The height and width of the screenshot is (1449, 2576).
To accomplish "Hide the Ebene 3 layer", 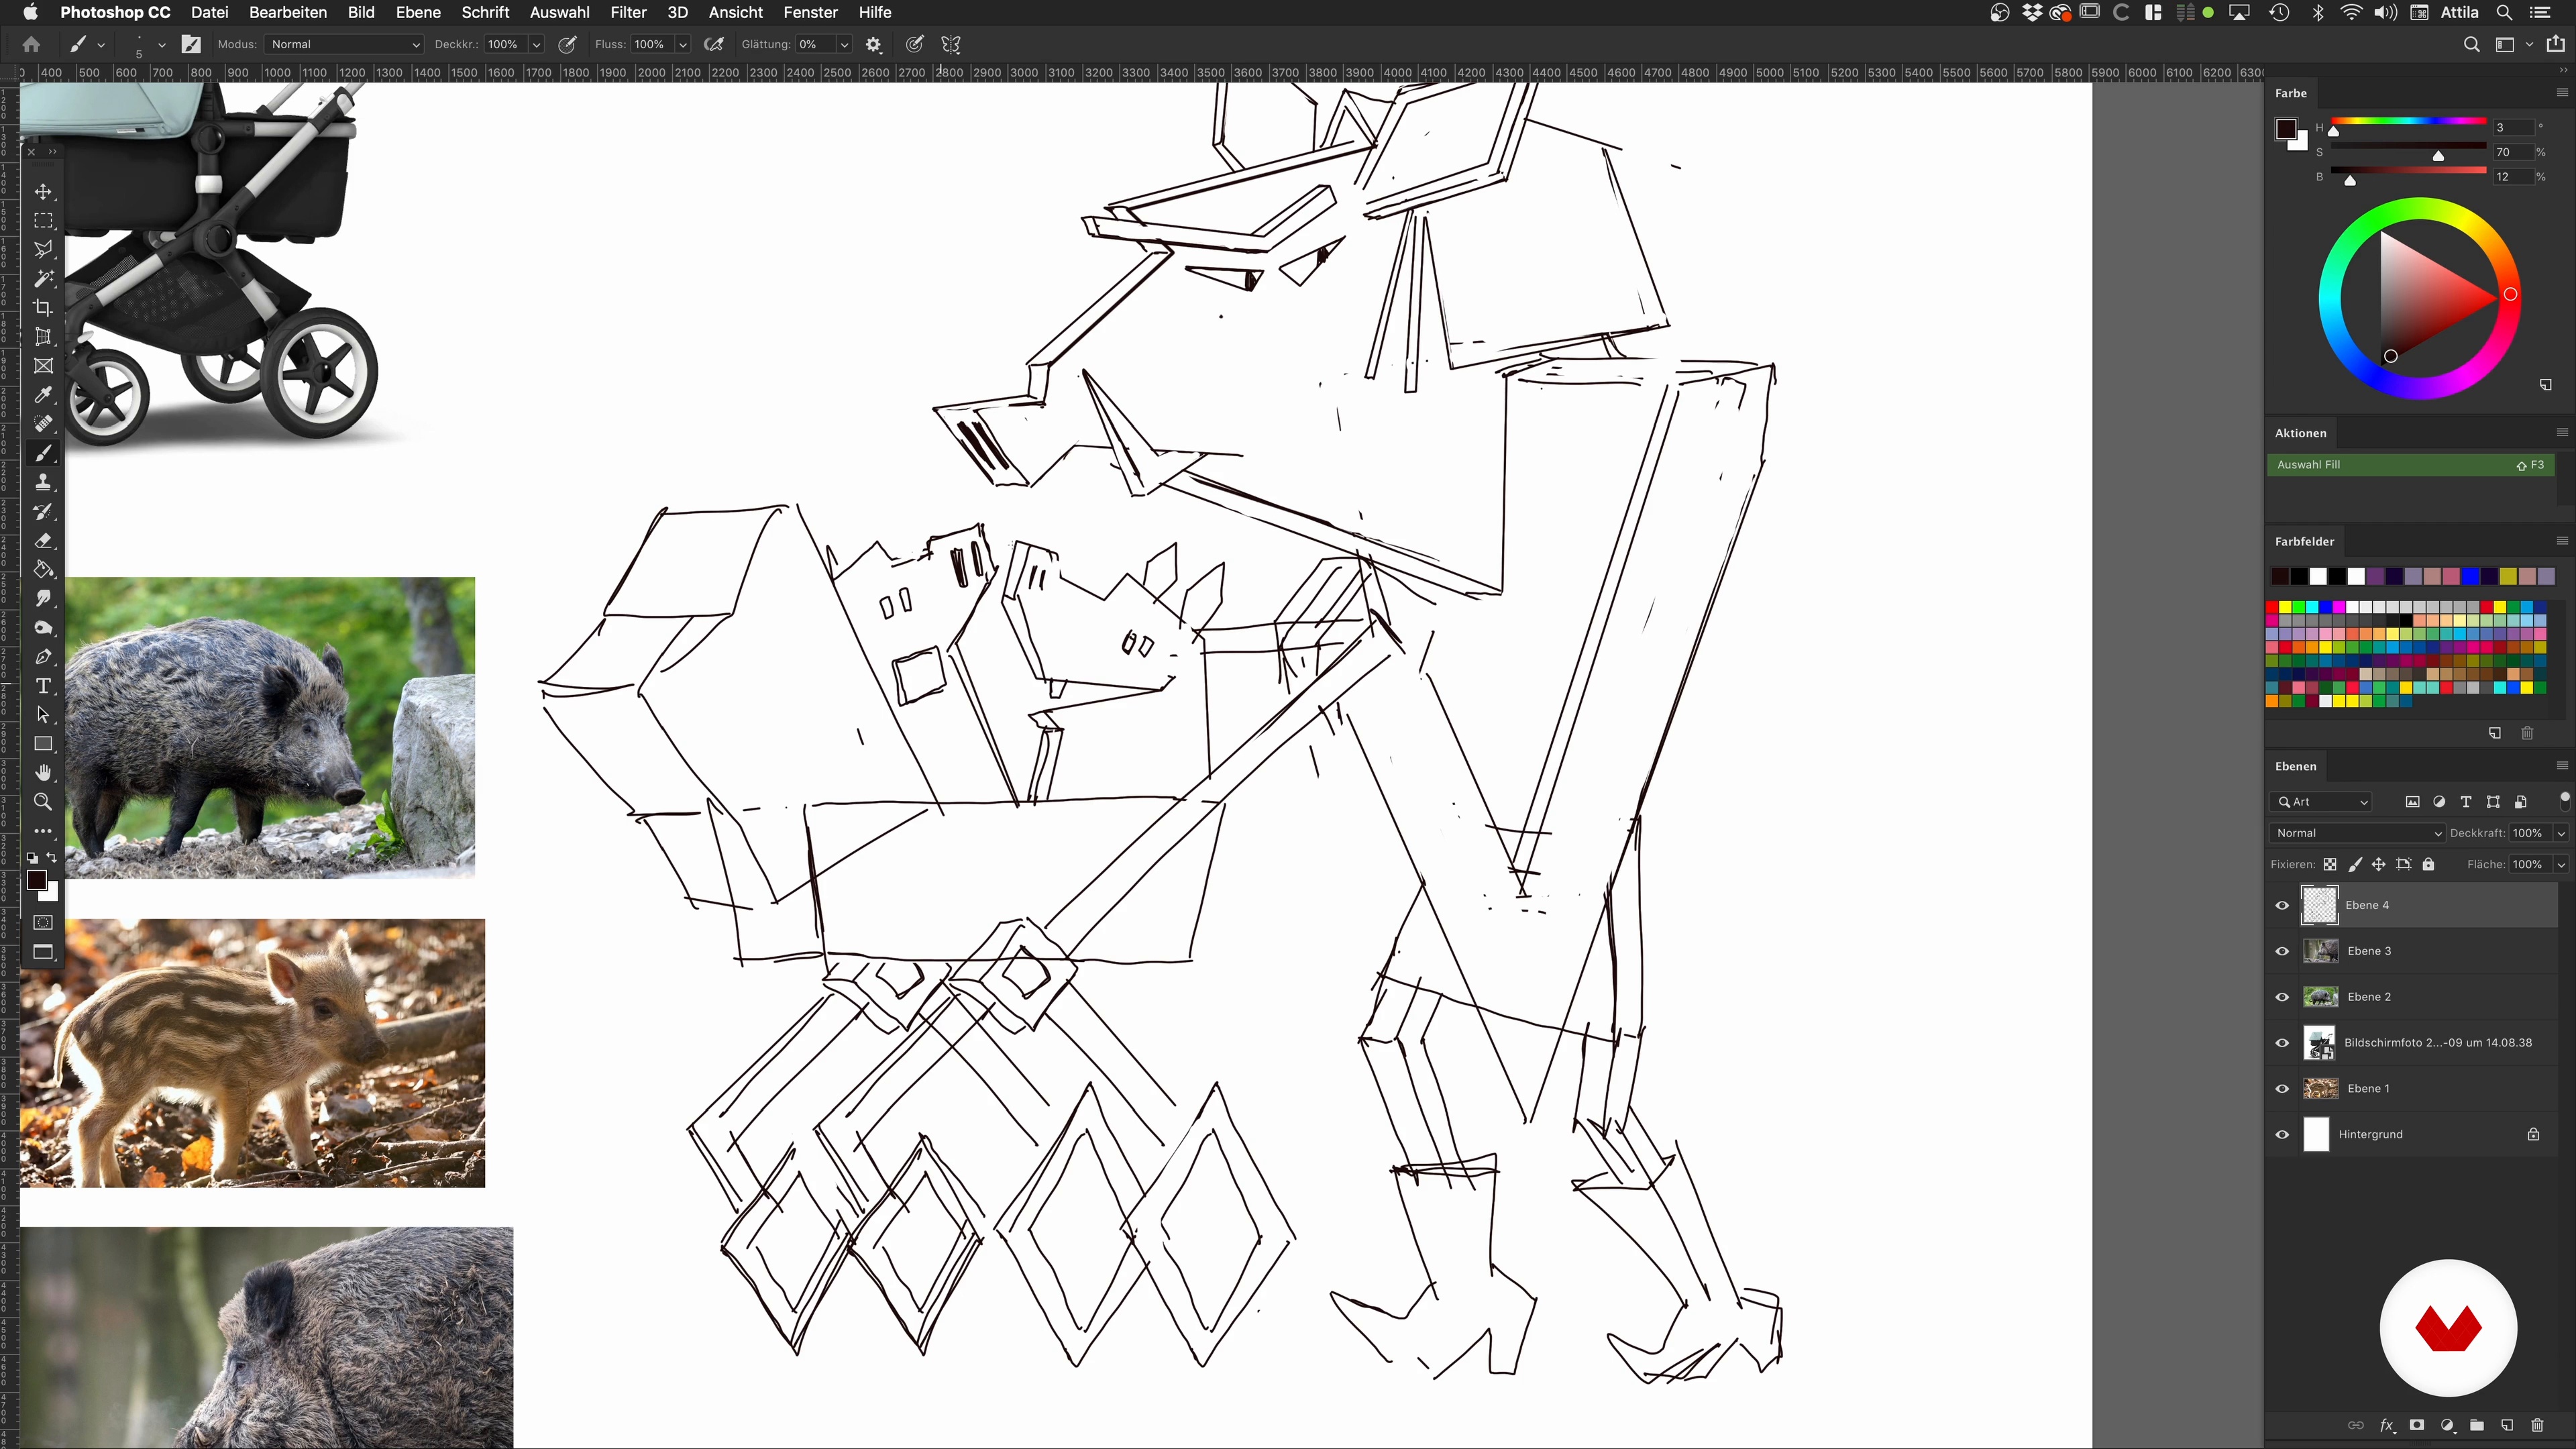I will point(2282,951).
